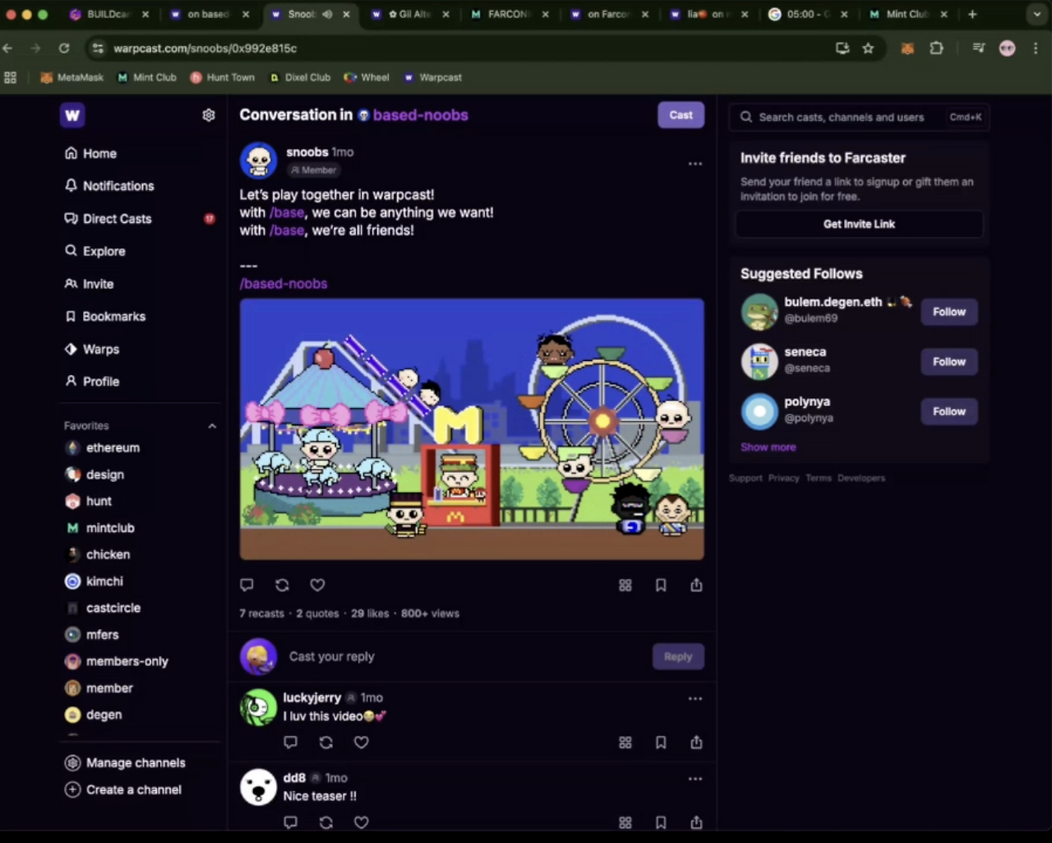Open Warps page
Viewport: 1052px width, 843px height.
(91, 349)
